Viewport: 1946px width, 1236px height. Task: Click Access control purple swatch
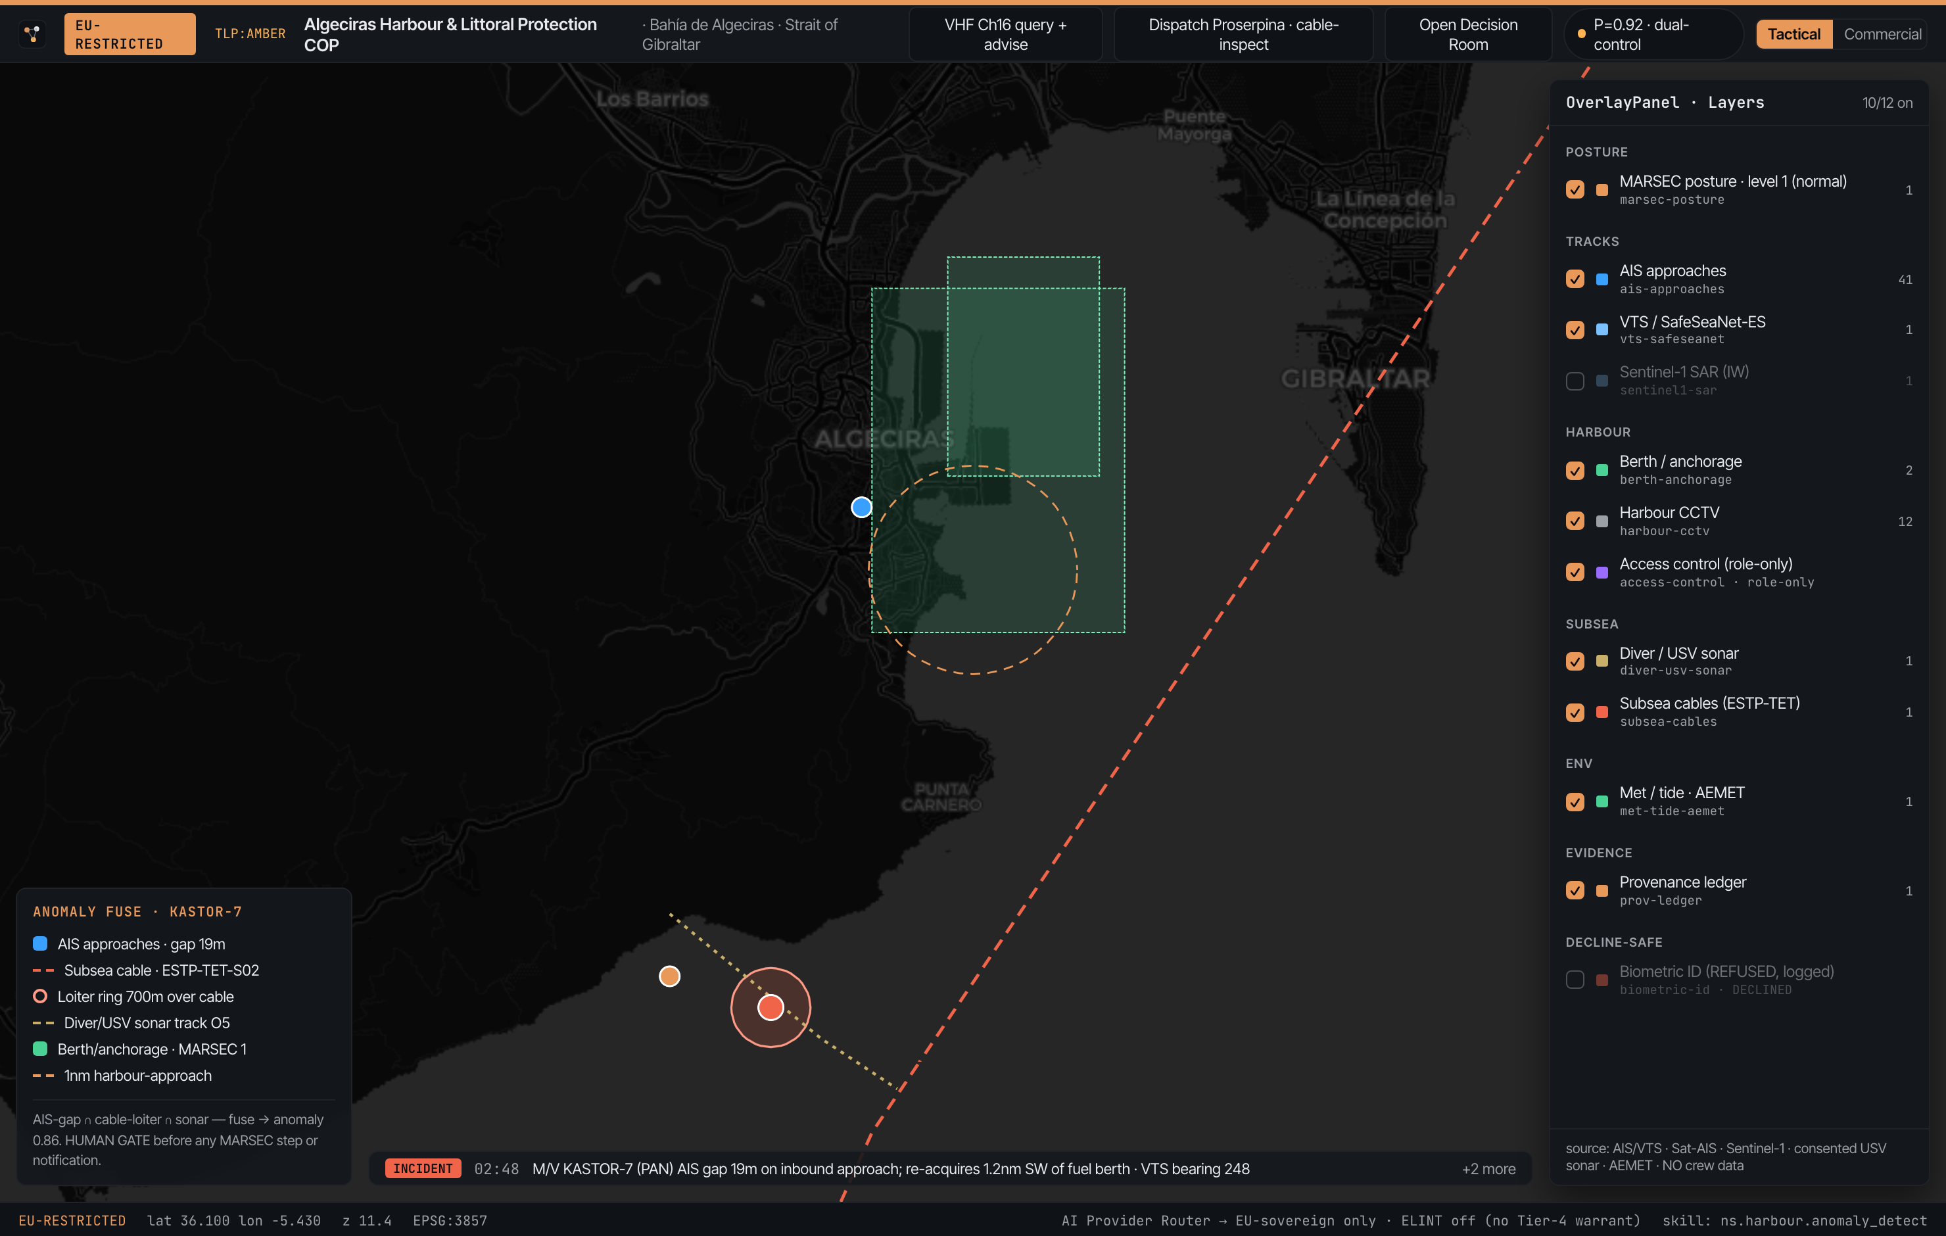pyautogui.click(x=1602, y=573)
